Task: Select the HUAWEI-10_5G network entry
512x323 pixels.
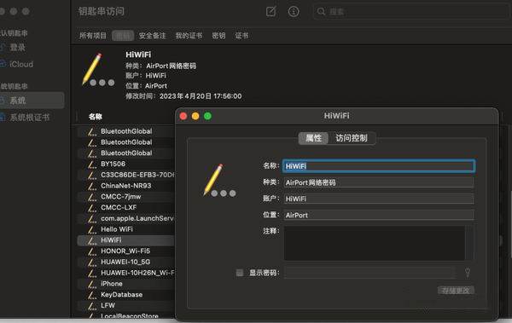Action: tap(126, 262)
